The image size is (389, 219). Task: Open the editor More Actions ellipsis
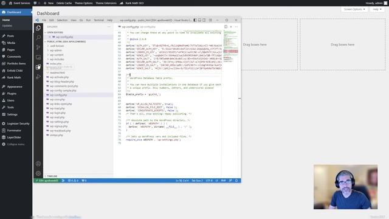236,27
